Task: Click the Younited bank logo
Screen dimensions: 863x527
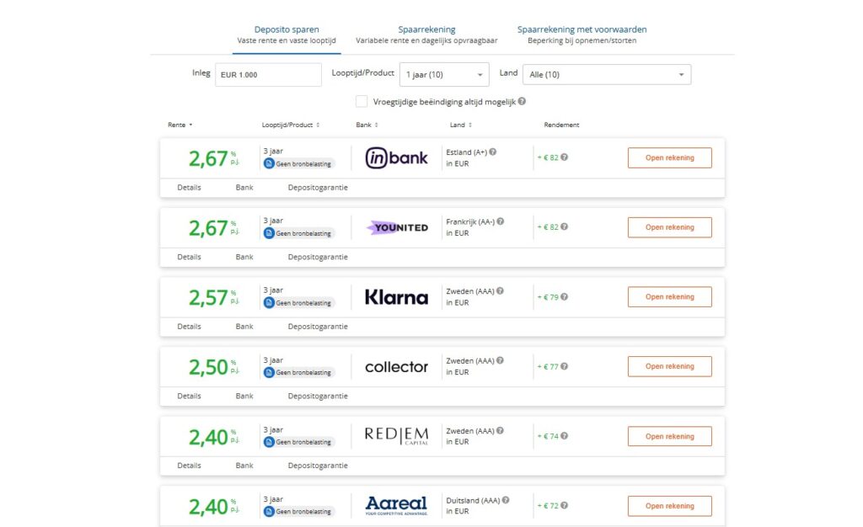Action: tap(397, 227)
